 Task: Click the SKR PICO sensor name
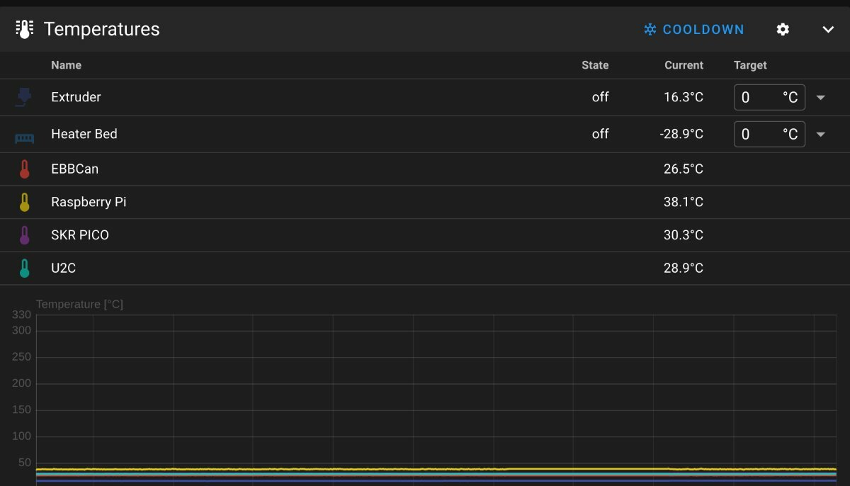[x=80, y=235]
